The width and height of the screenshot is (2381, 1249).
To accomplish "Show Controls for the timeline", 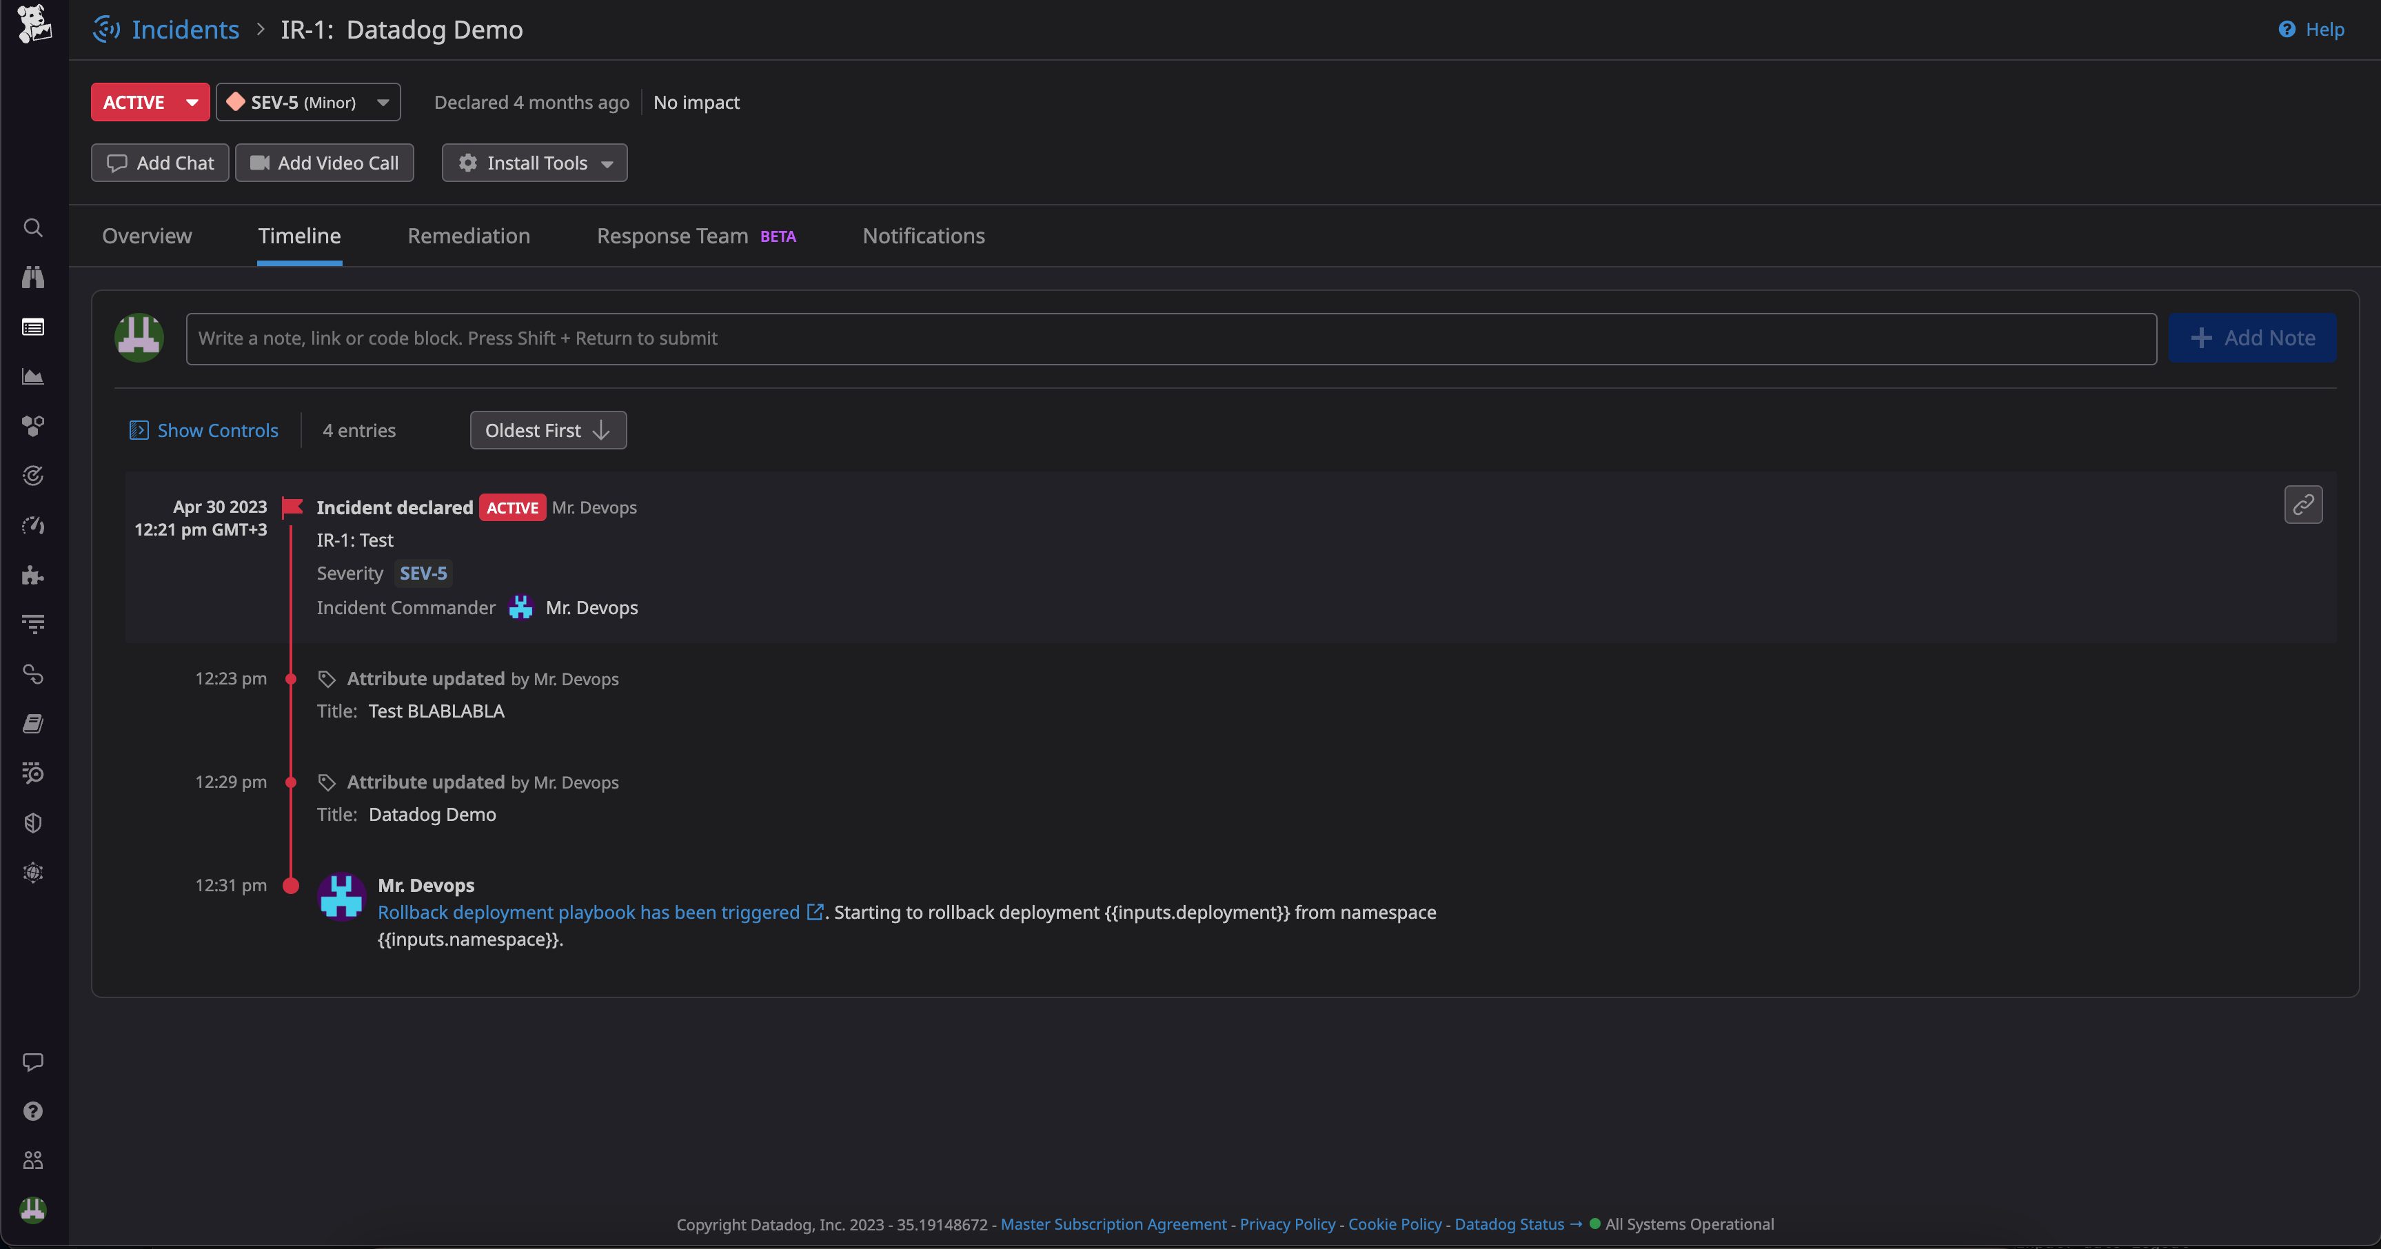I will pos(204,430).
